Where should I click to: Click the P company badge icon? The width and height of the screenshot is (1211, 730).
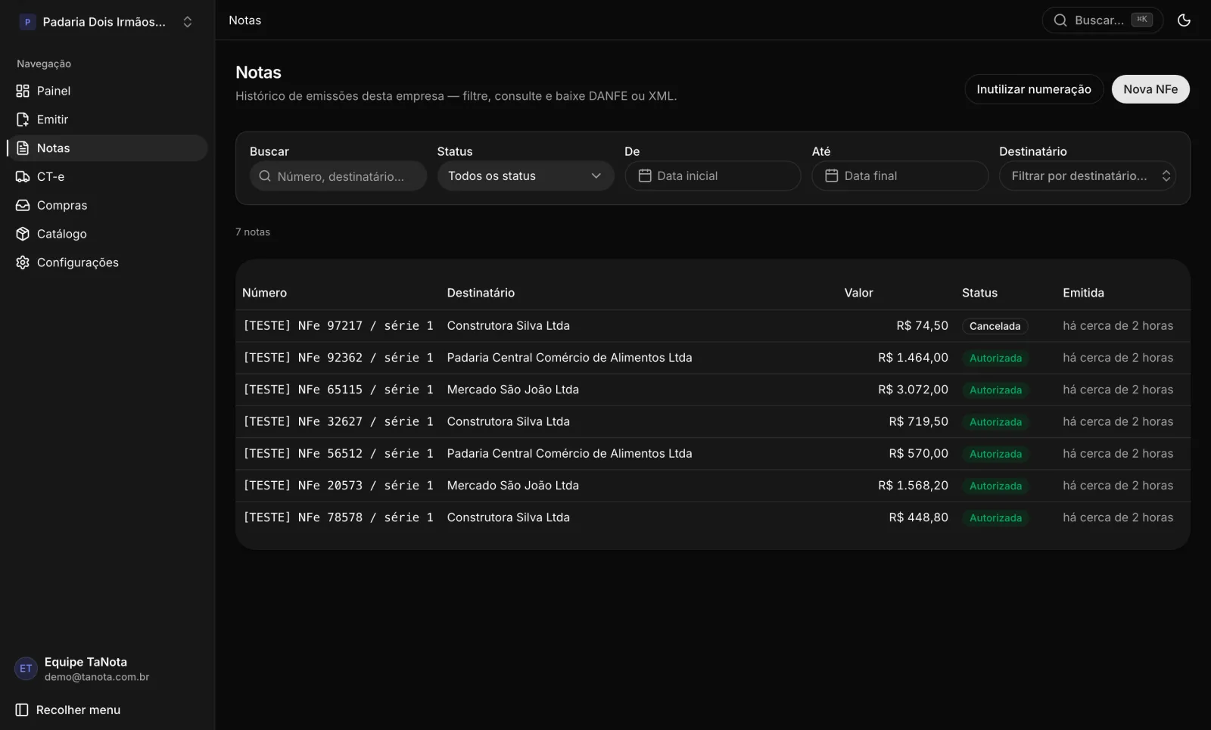pos(27,22)
